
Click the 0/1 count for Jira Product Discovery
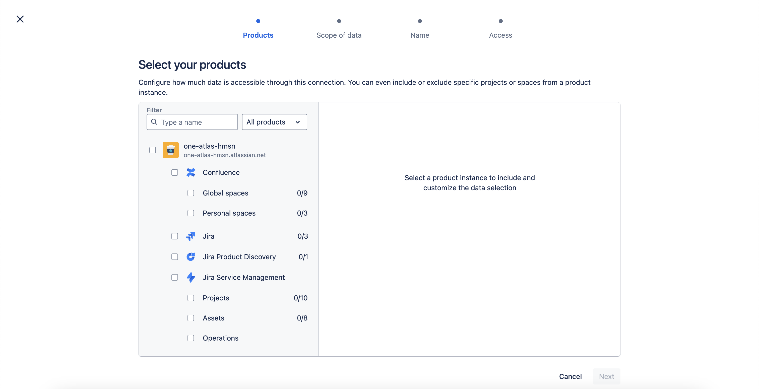[303, 257]
